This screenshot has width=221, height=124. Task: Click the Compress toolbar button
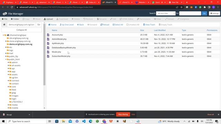coord(183,19)
